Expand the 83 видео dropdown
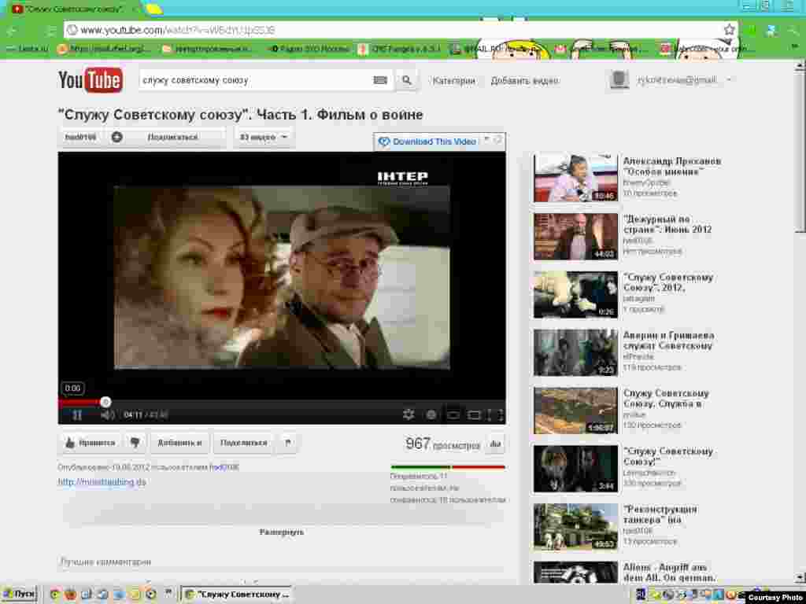806x604 pixels. coord(264,137)
